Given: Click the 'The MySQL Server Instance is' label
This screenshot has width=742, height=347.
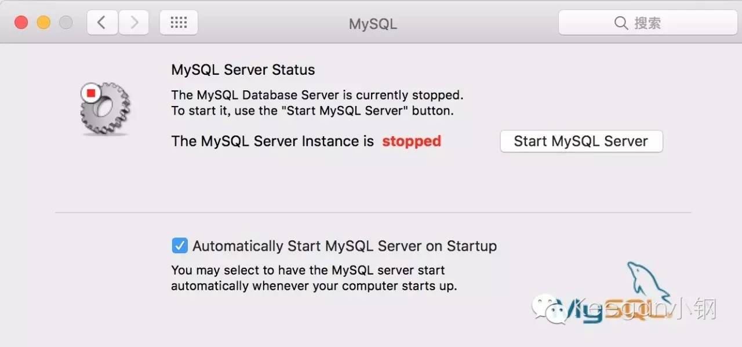Looking at the screenshot, I should tap(272, 141).
